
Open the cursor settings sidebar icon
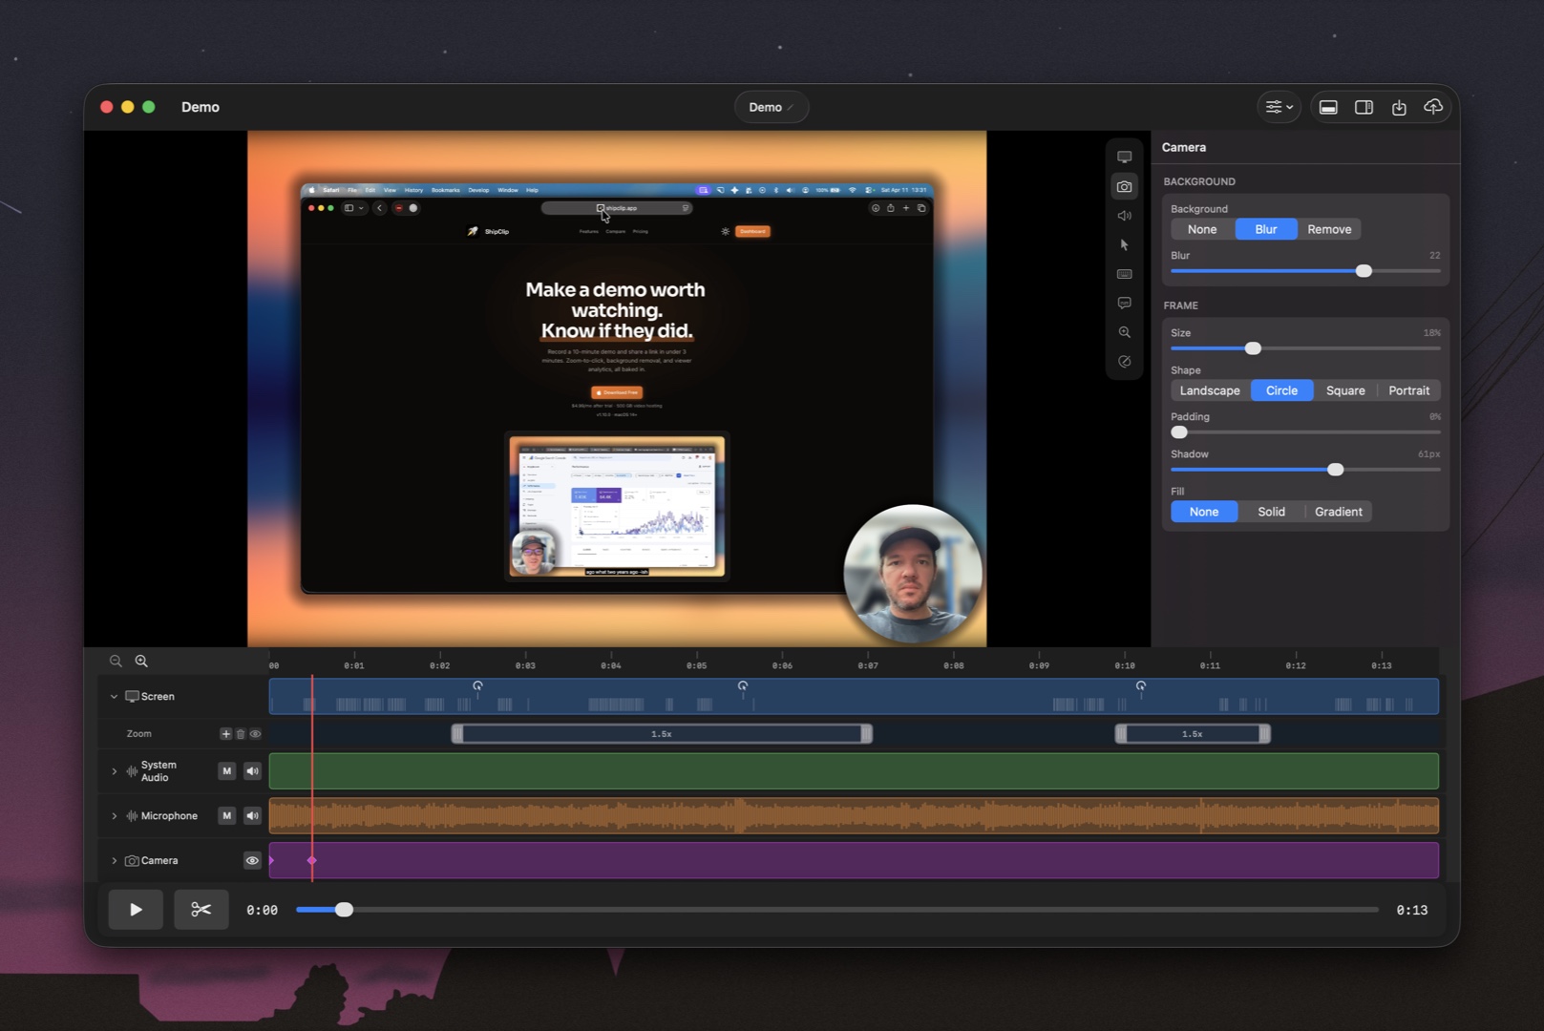(x=1124, y=245)
